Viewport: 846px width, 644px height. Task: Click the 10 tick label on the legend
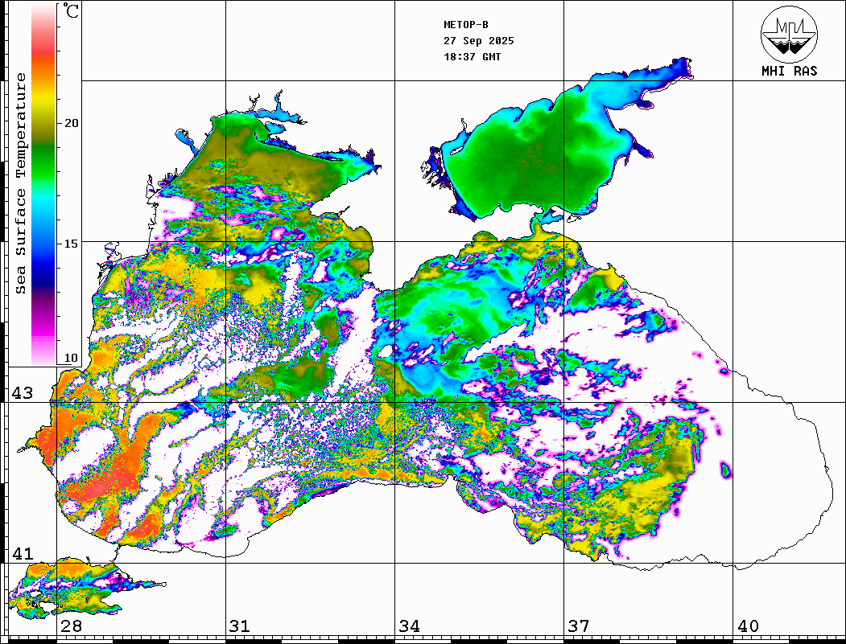(72, 358)
